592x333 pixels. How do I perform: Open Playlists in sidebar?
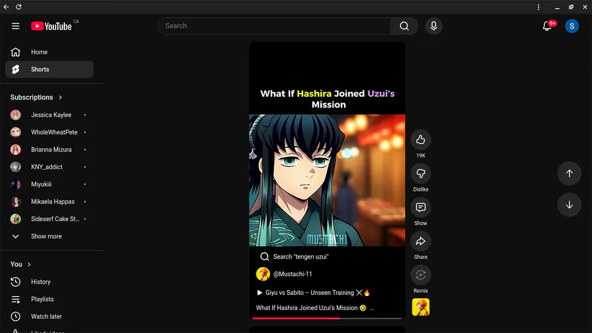(x=49, y=299)
